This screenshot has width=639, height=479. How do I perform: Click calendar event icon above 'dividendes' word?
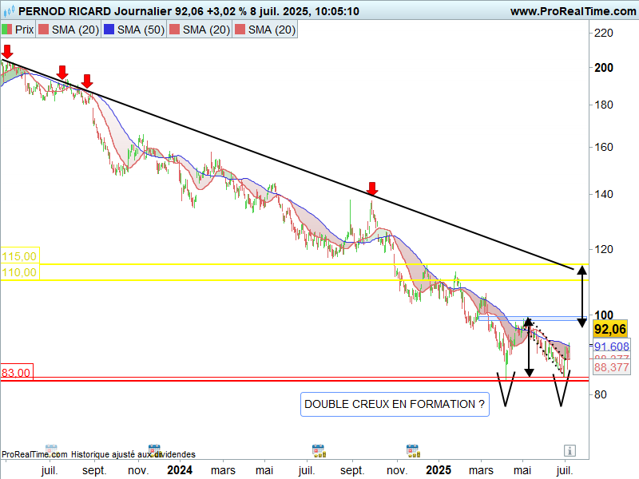pyautogui.click(x=154, y=449)
